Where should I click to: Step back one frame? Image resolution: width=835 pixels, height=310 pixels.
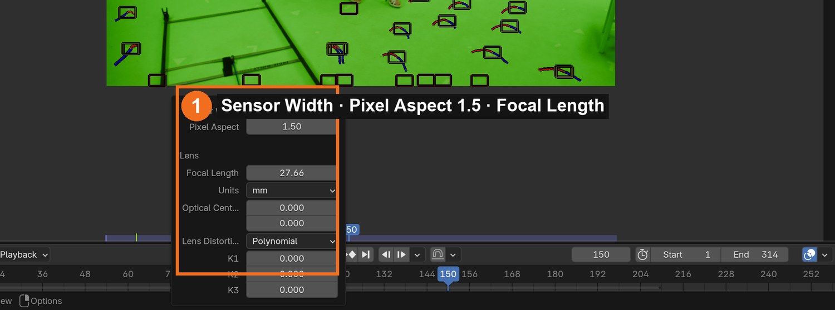[x=386, y=254]
